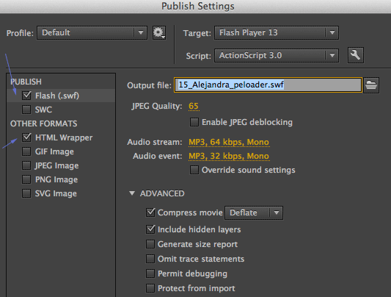Click the Output file text field
Image resolution: width=391 pixels, height=297 pixels.
(268, 85)
